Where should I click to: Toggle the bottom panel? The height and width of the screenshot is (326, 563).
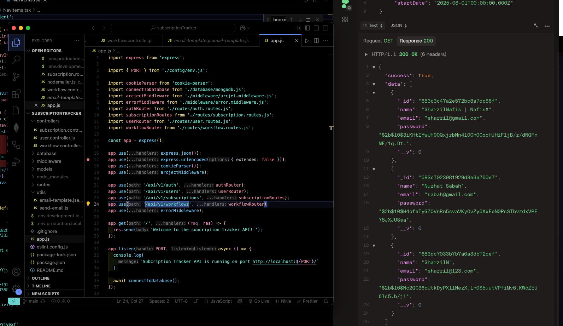pos(316,28)
